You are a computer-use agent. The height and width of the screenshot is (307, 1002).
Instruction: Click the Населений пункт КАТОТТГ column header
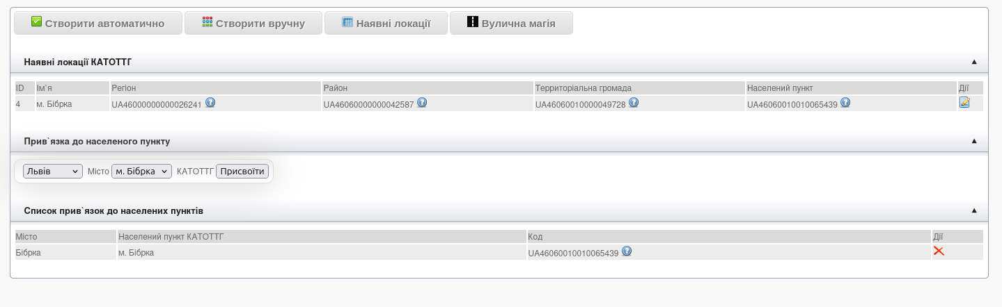[171, 237]
